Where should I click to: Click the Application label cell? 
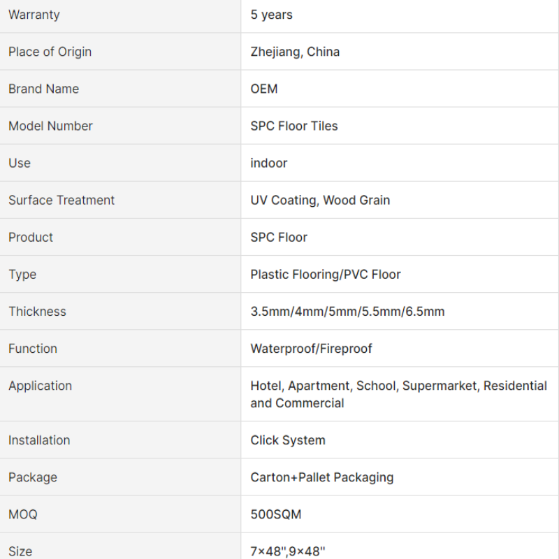pyautogui.click(x=120, y=394)
